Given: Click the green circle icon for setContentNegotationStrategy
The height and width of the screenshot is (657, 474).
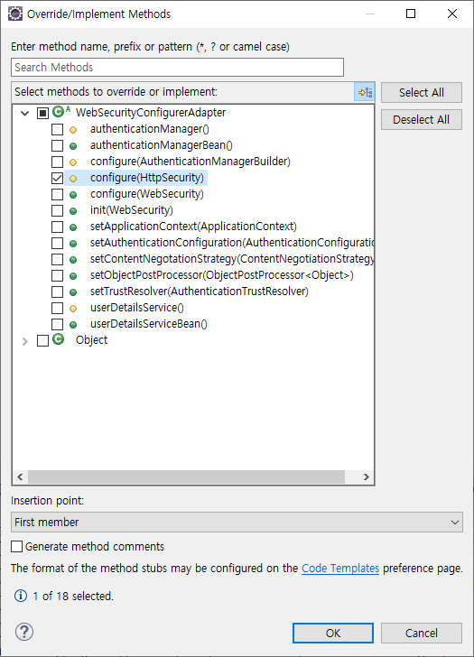Looking at the screenshot, I should point(73,260).
